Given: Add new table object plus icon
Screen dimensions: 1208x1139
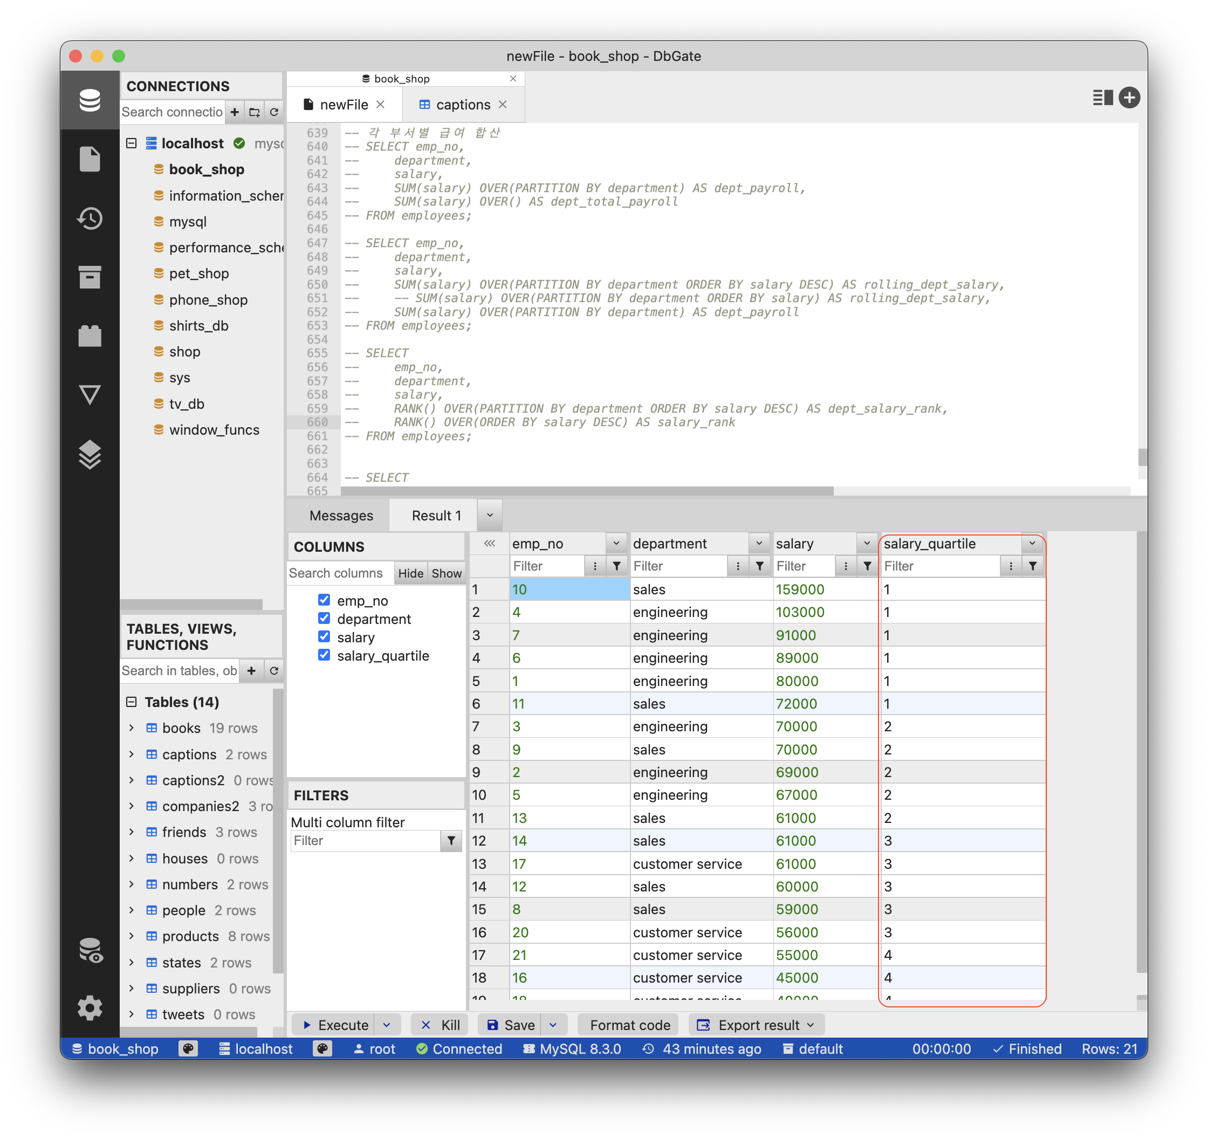Looking at the screenshot, I should tap(251, 670).
